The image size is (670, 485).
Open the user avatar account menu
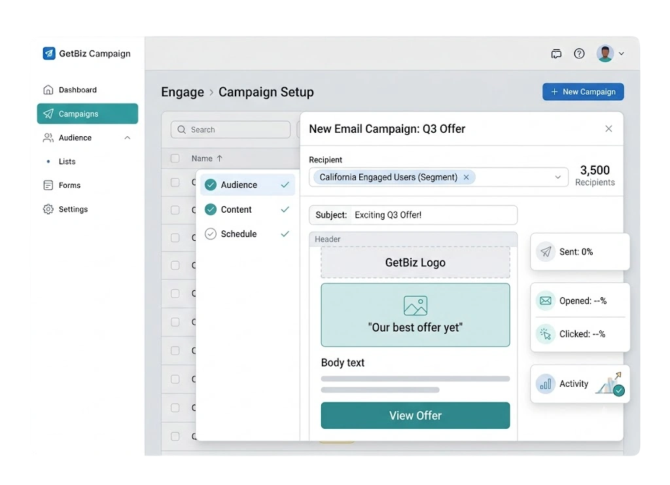(x=610, y=54)
